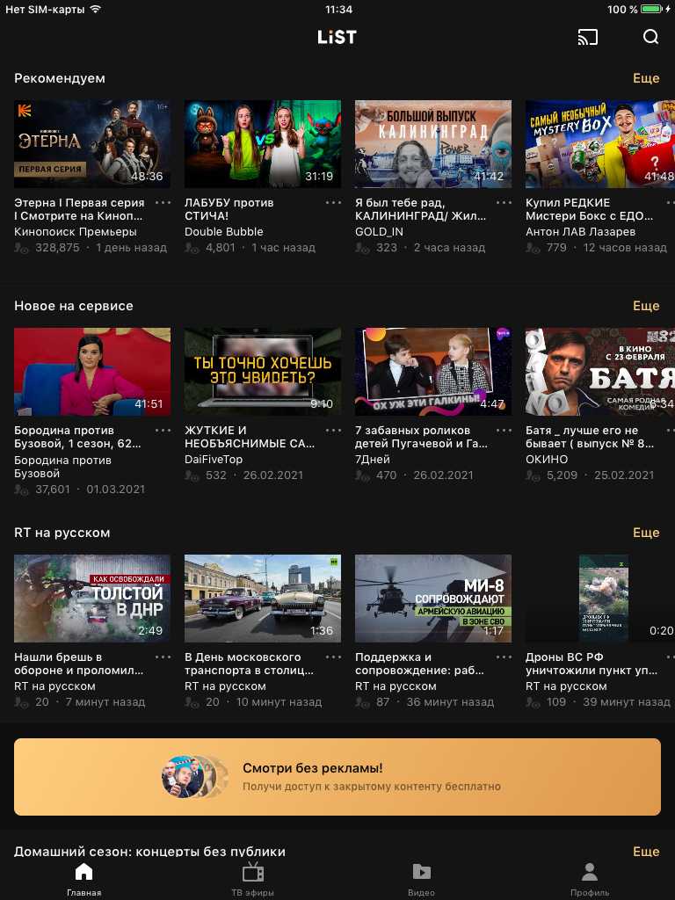Play the Ох уж эти Галкины thumbnail
This screenshot has height=900, width=675.
(433, 372)
